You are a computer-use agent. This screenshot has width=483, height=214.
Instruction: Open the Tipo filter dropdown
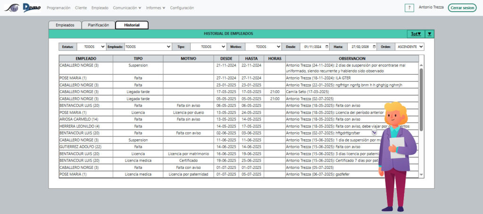[208, 47]
